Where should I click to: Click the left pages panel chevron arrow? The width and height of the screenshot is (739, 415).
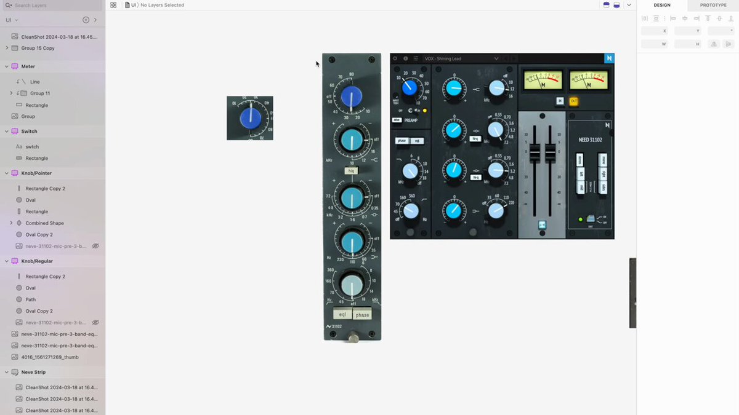click(x=95, y=20)
